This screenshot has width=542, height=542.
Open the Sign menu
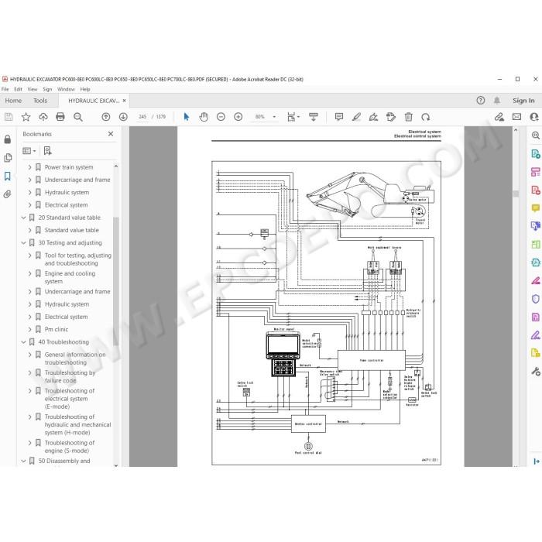47,89
